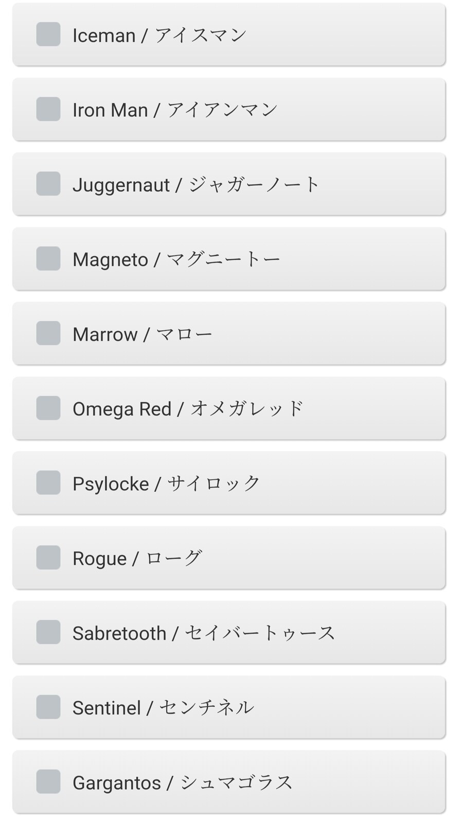Enable the Juggernaut checkbox

pos(48,184)
